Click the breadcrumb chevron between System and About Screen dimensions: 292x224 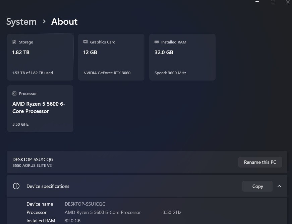click(x=44, y=21)
